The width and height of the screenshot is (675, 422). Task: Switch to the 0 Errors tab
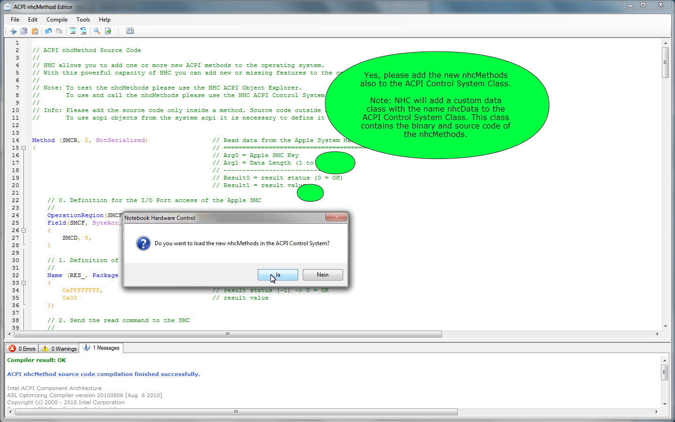pos(22,348)
